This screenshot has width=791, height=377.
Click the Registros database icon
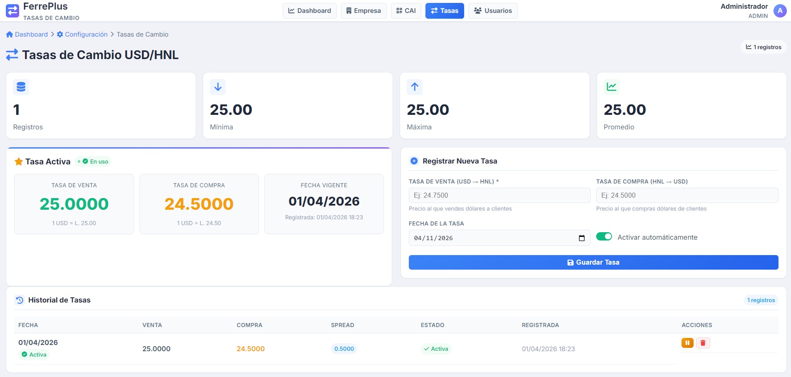tap(21, 87)
